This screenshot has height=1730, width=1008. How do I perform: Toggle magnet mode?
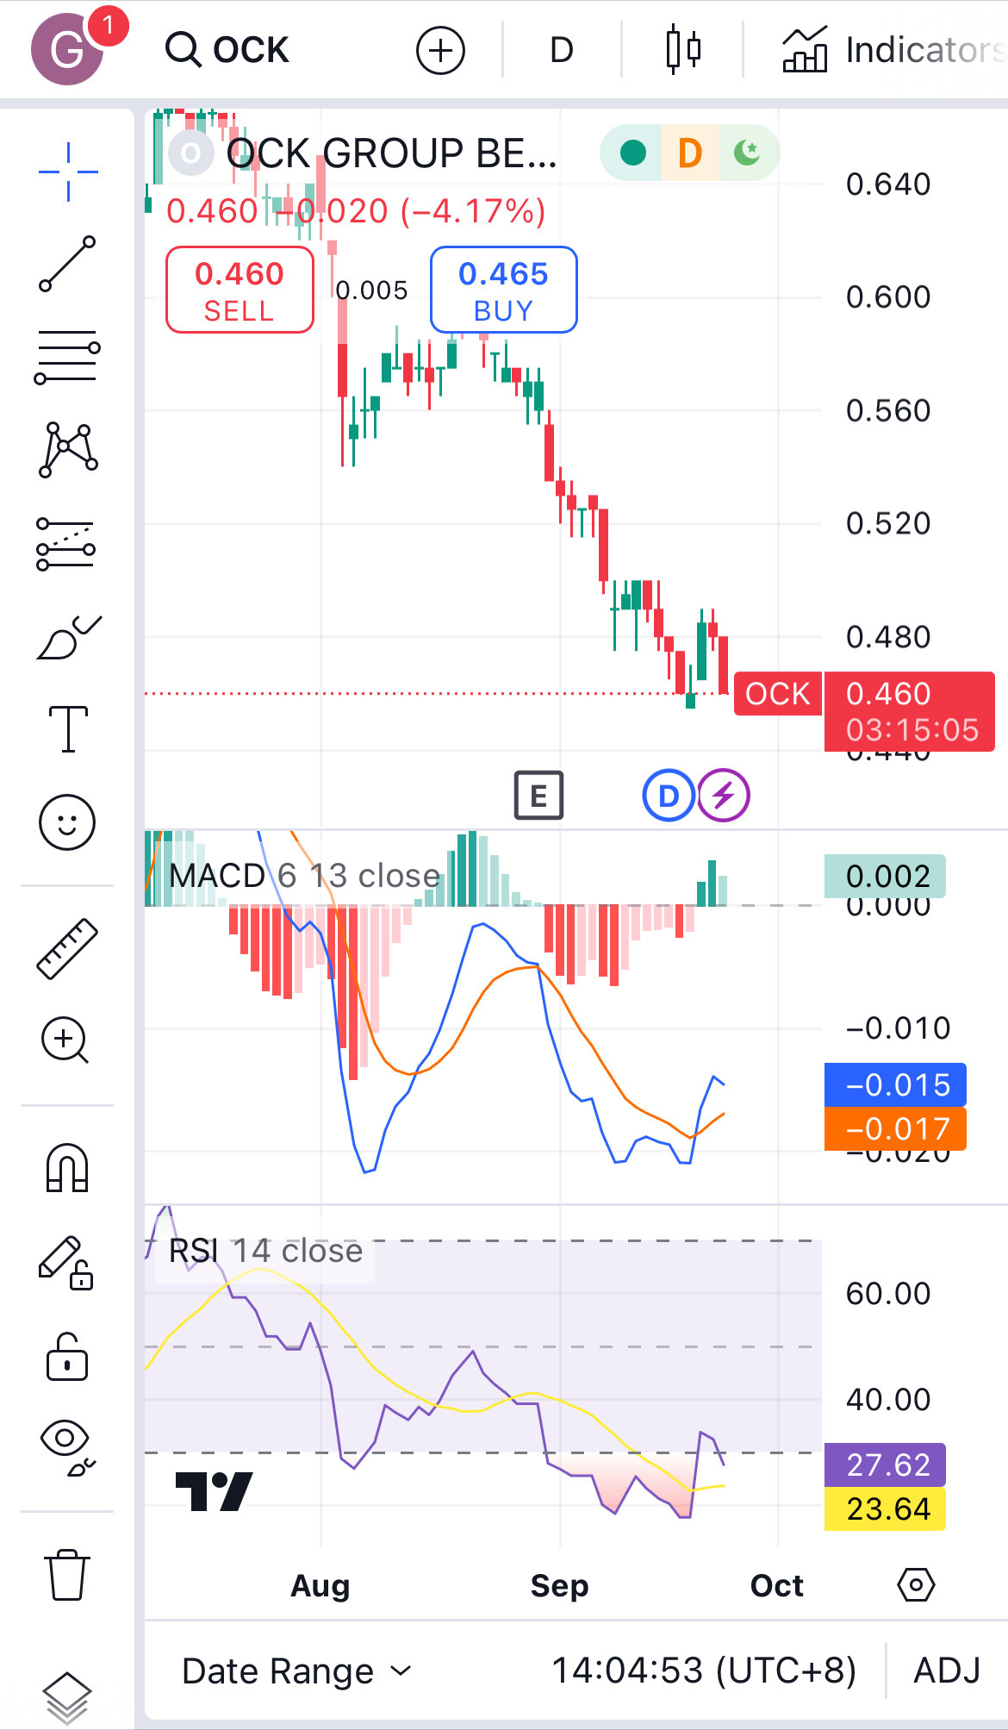point(67,1167)
